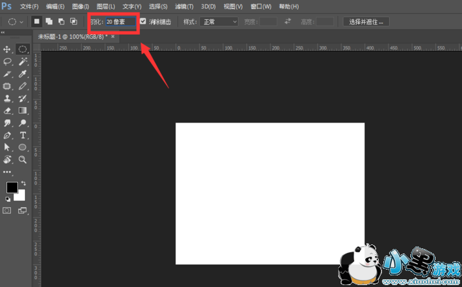
Task: Select the Eyedropper tool
Action: tap(23, 74)
